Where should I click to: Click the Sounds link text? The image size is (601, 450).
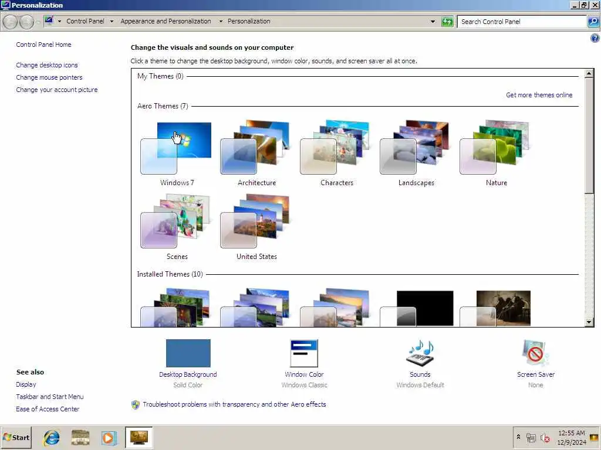click(x=420, y=374)
